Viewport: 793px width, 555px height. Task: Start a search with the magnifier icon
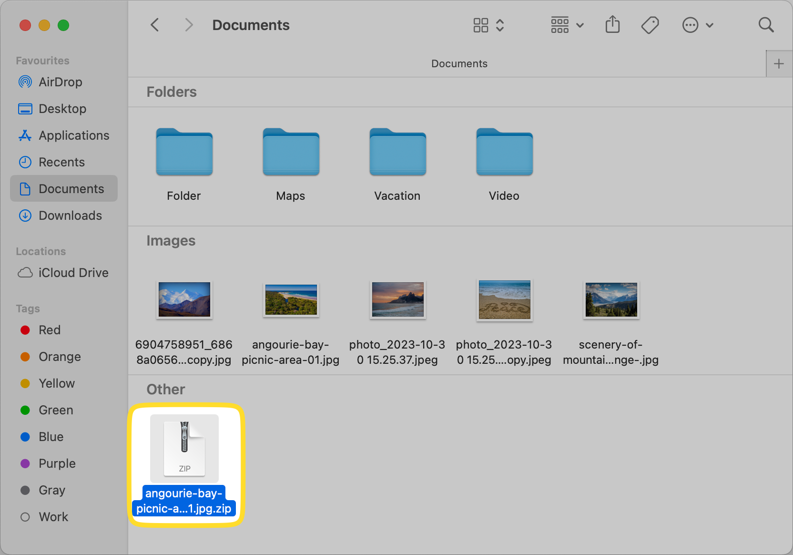coord(766,25)
